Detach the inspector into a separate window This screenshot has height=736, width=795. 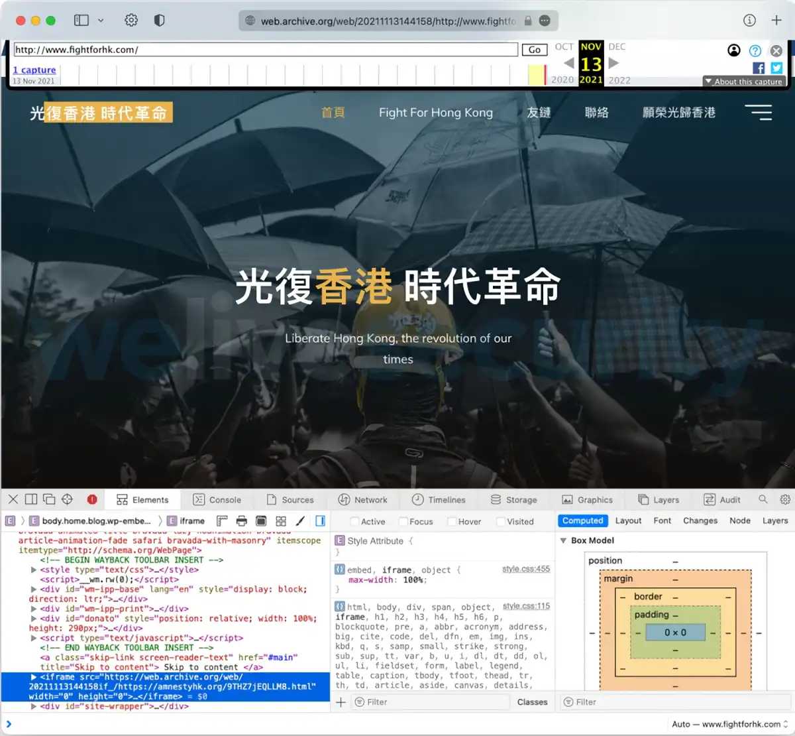49,499
